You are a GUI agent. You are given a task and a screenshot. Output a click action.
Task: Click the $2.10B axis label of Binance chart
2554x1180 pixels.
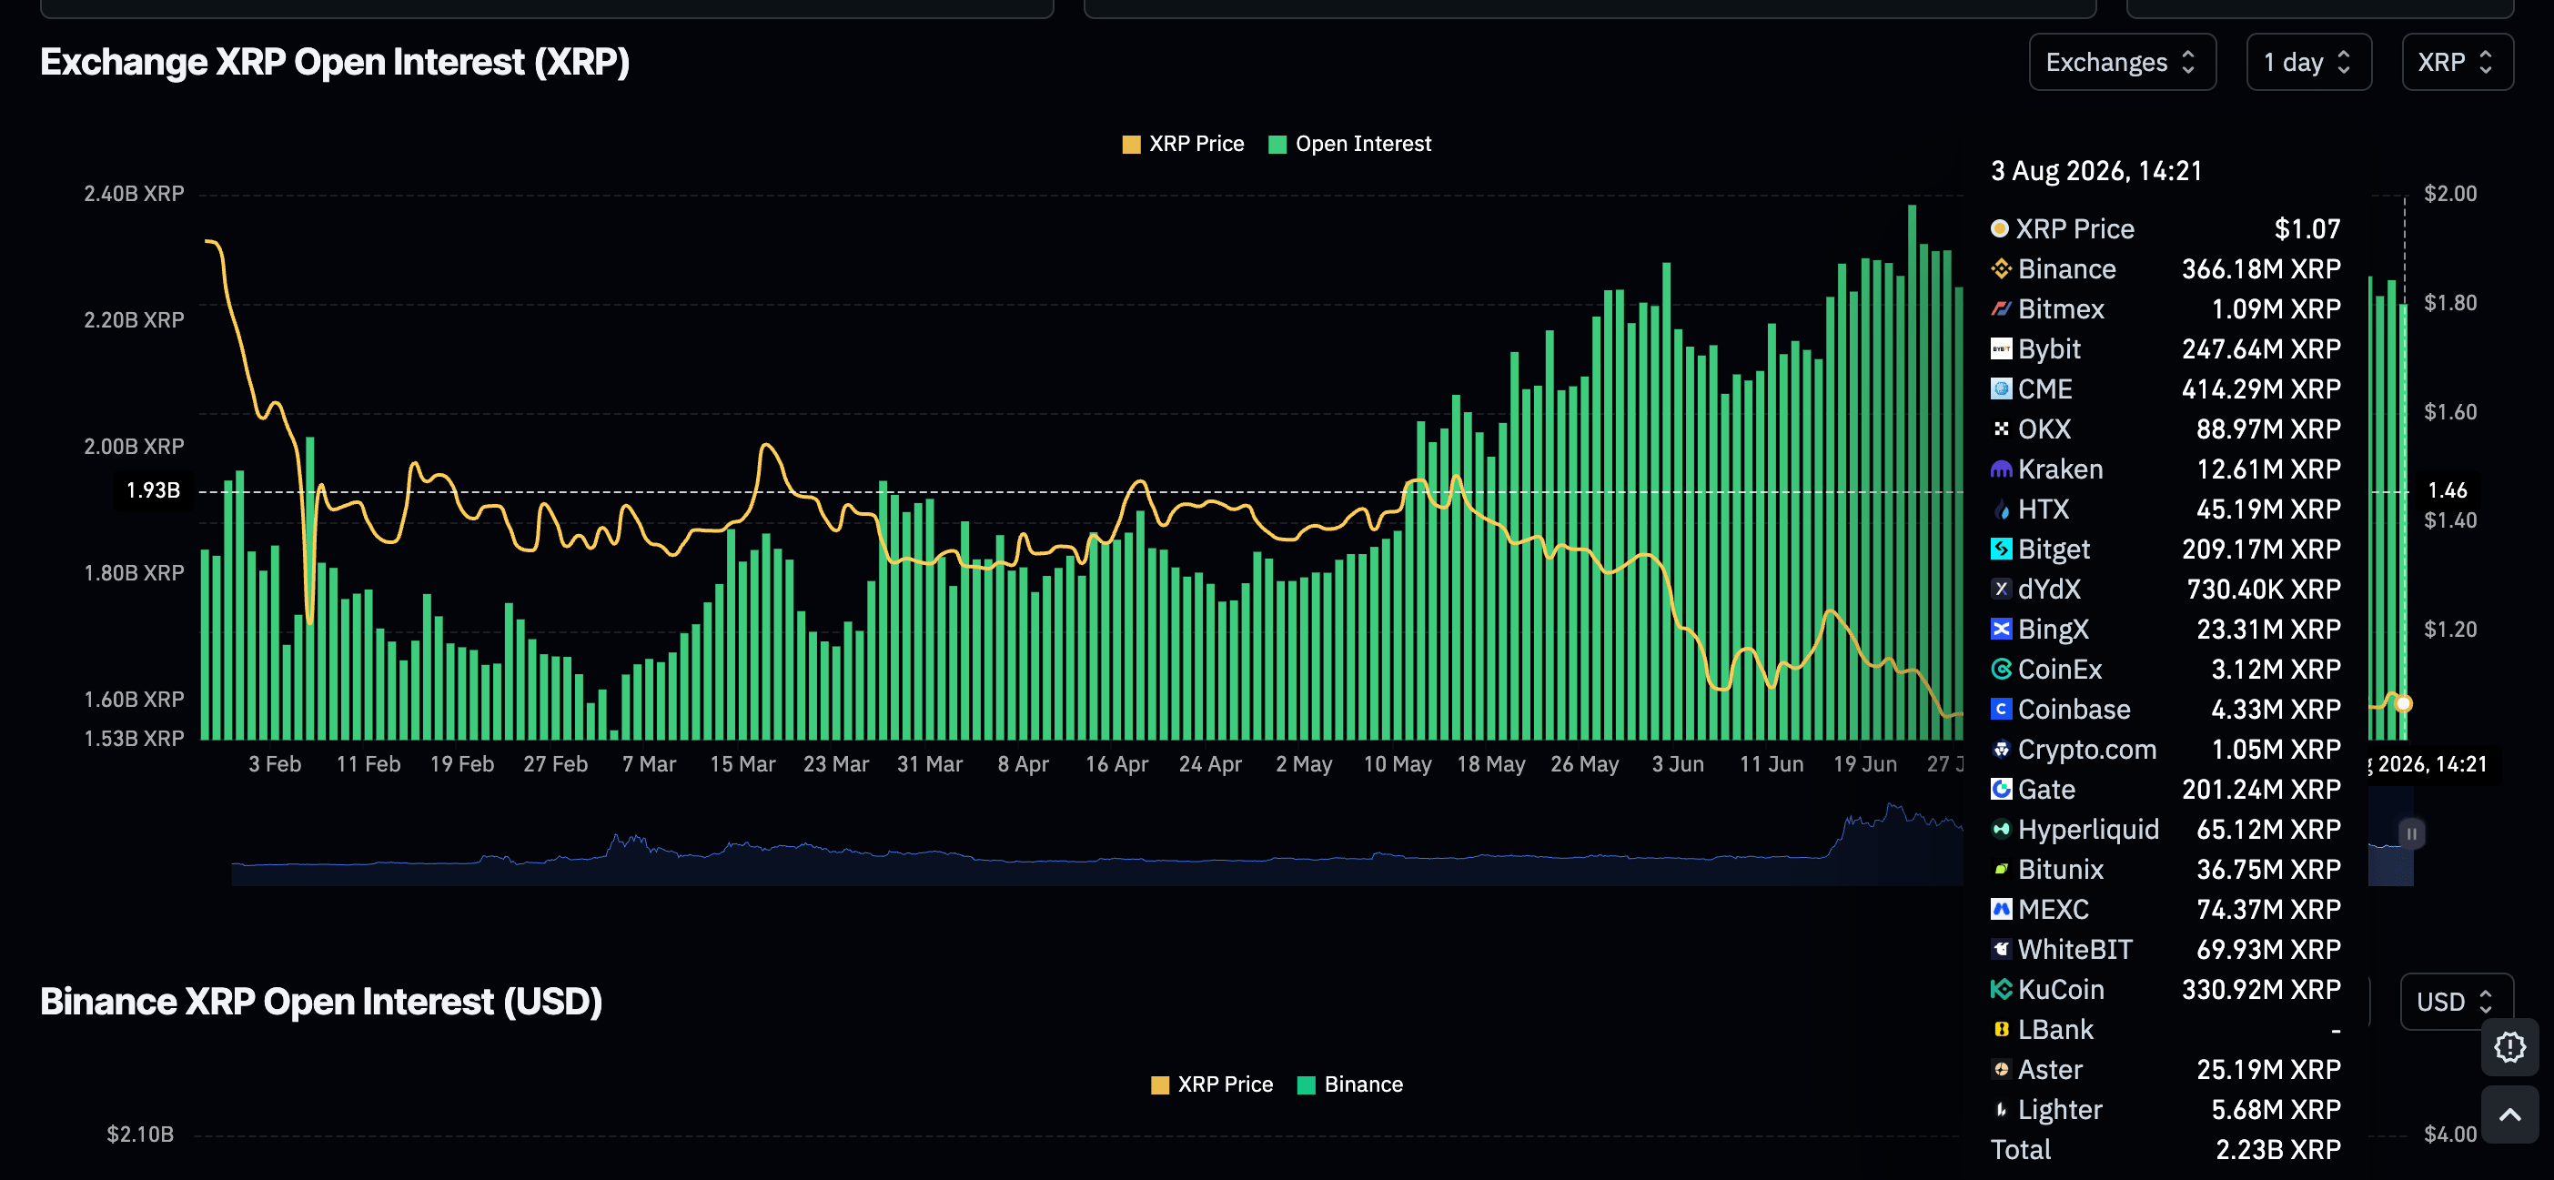tap(140, 1134)
